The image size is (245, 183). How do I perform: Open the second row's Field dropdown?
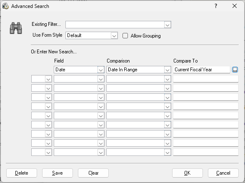pos(101,79)
